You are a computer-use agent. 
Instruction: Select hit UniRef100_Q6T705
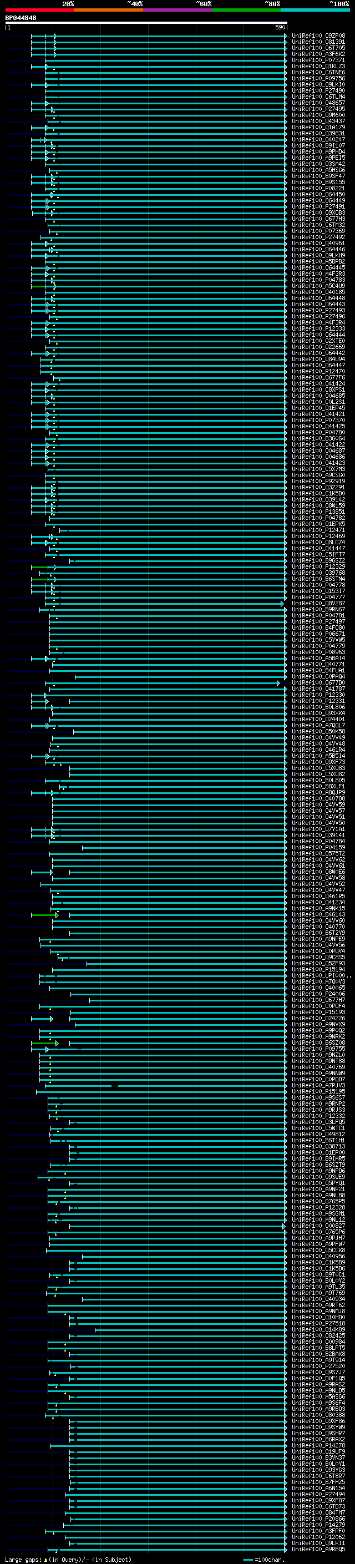pyautogui.click(x=318, y=48)
